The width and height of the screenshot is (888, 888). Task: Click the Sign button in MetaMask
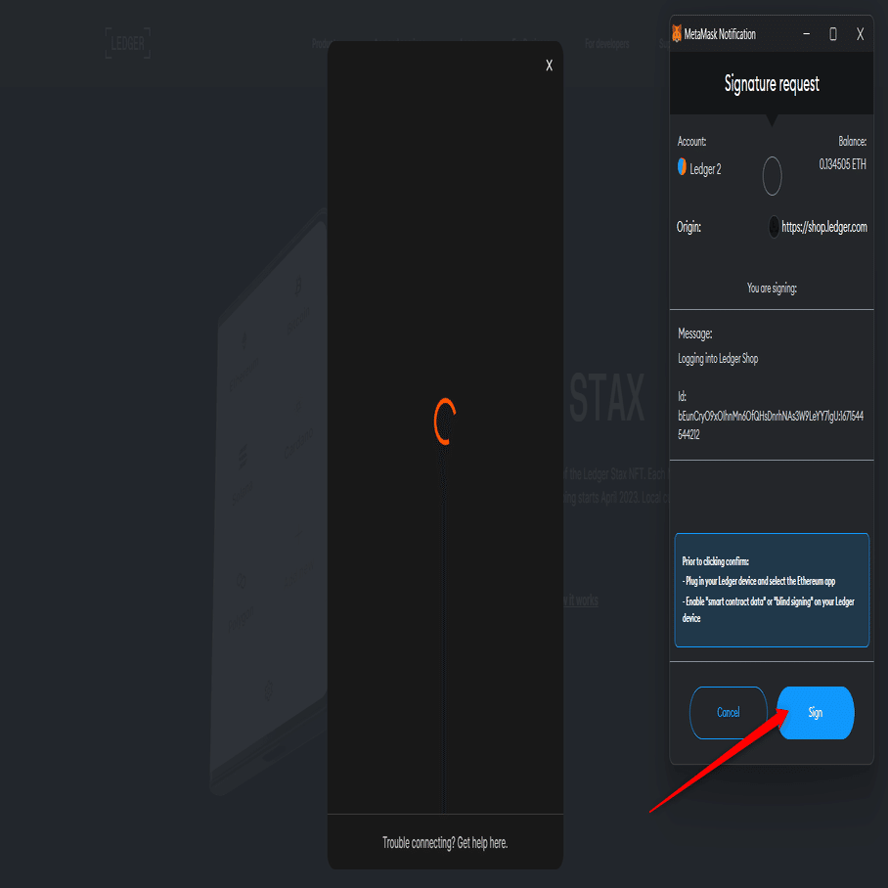coord(816,712)
